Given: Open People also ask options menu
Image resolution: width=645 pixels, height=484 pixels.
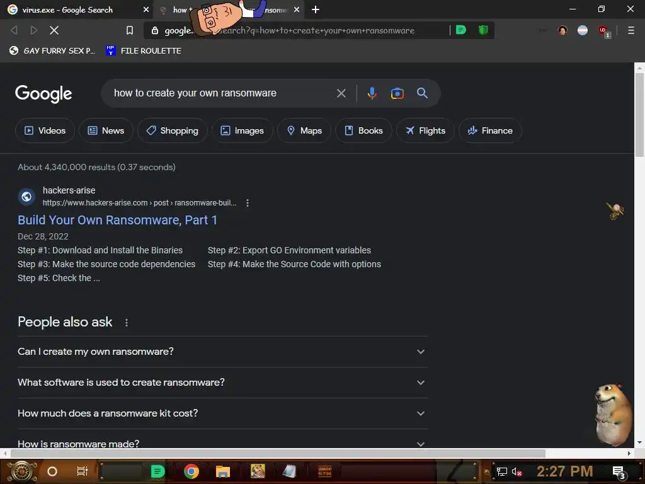Looking at the screenshot, I should click(126, 323).
